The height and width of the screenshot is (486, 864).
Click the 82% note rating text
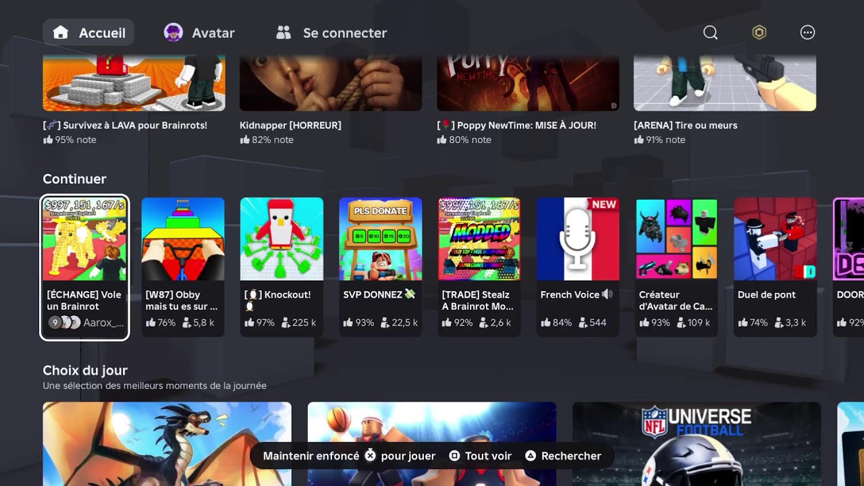267,140
